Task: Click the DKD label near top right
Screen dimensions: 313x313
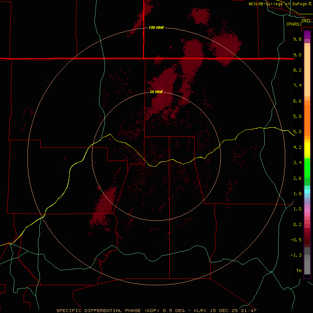Action: click(305, 21)
